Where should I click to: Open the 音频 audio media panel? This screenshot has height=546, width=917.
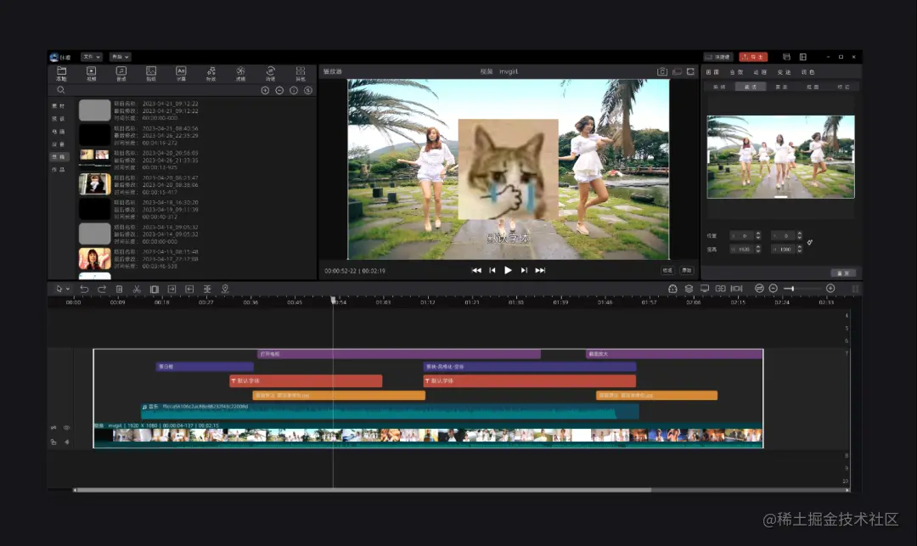click(x=121, y=74)
